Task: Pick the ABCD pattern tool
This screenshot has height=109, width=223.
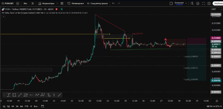Action: click(x=43, y=95)
